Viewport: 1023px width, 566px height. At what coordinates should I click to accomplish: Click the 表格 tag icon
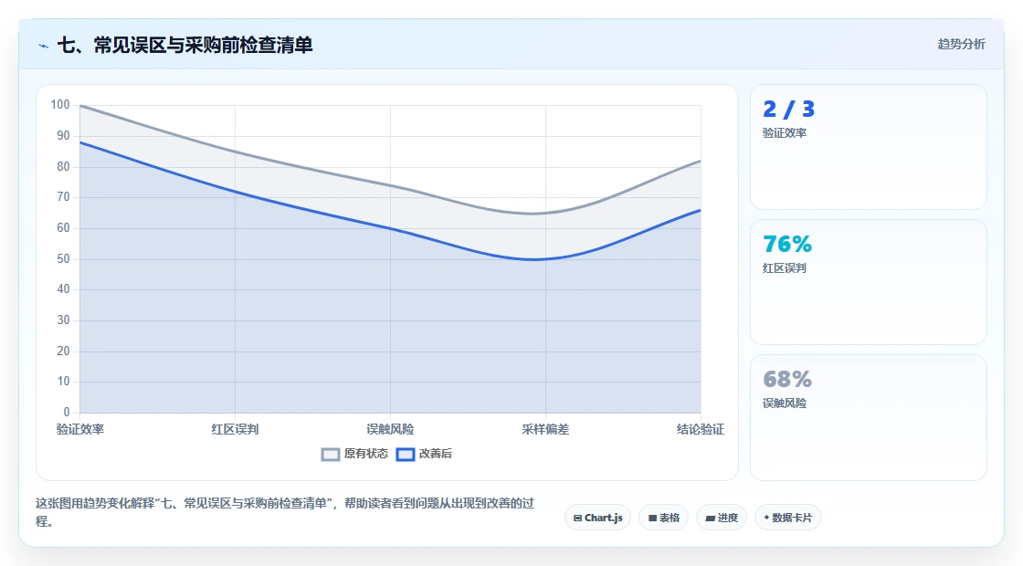coord(652,519)
